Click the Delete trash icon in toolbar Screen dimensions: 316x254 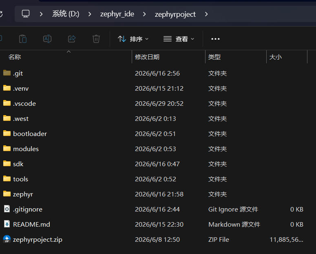click(96, 39)
